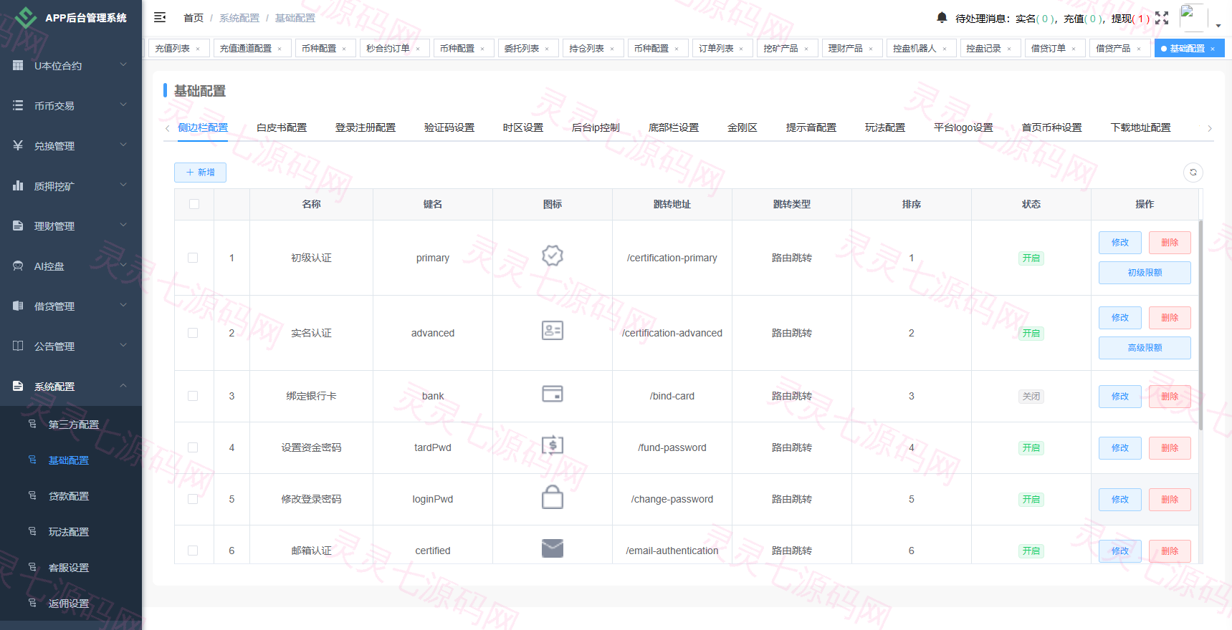Expand the 兑换管理 menu chevron

(123, 145)
